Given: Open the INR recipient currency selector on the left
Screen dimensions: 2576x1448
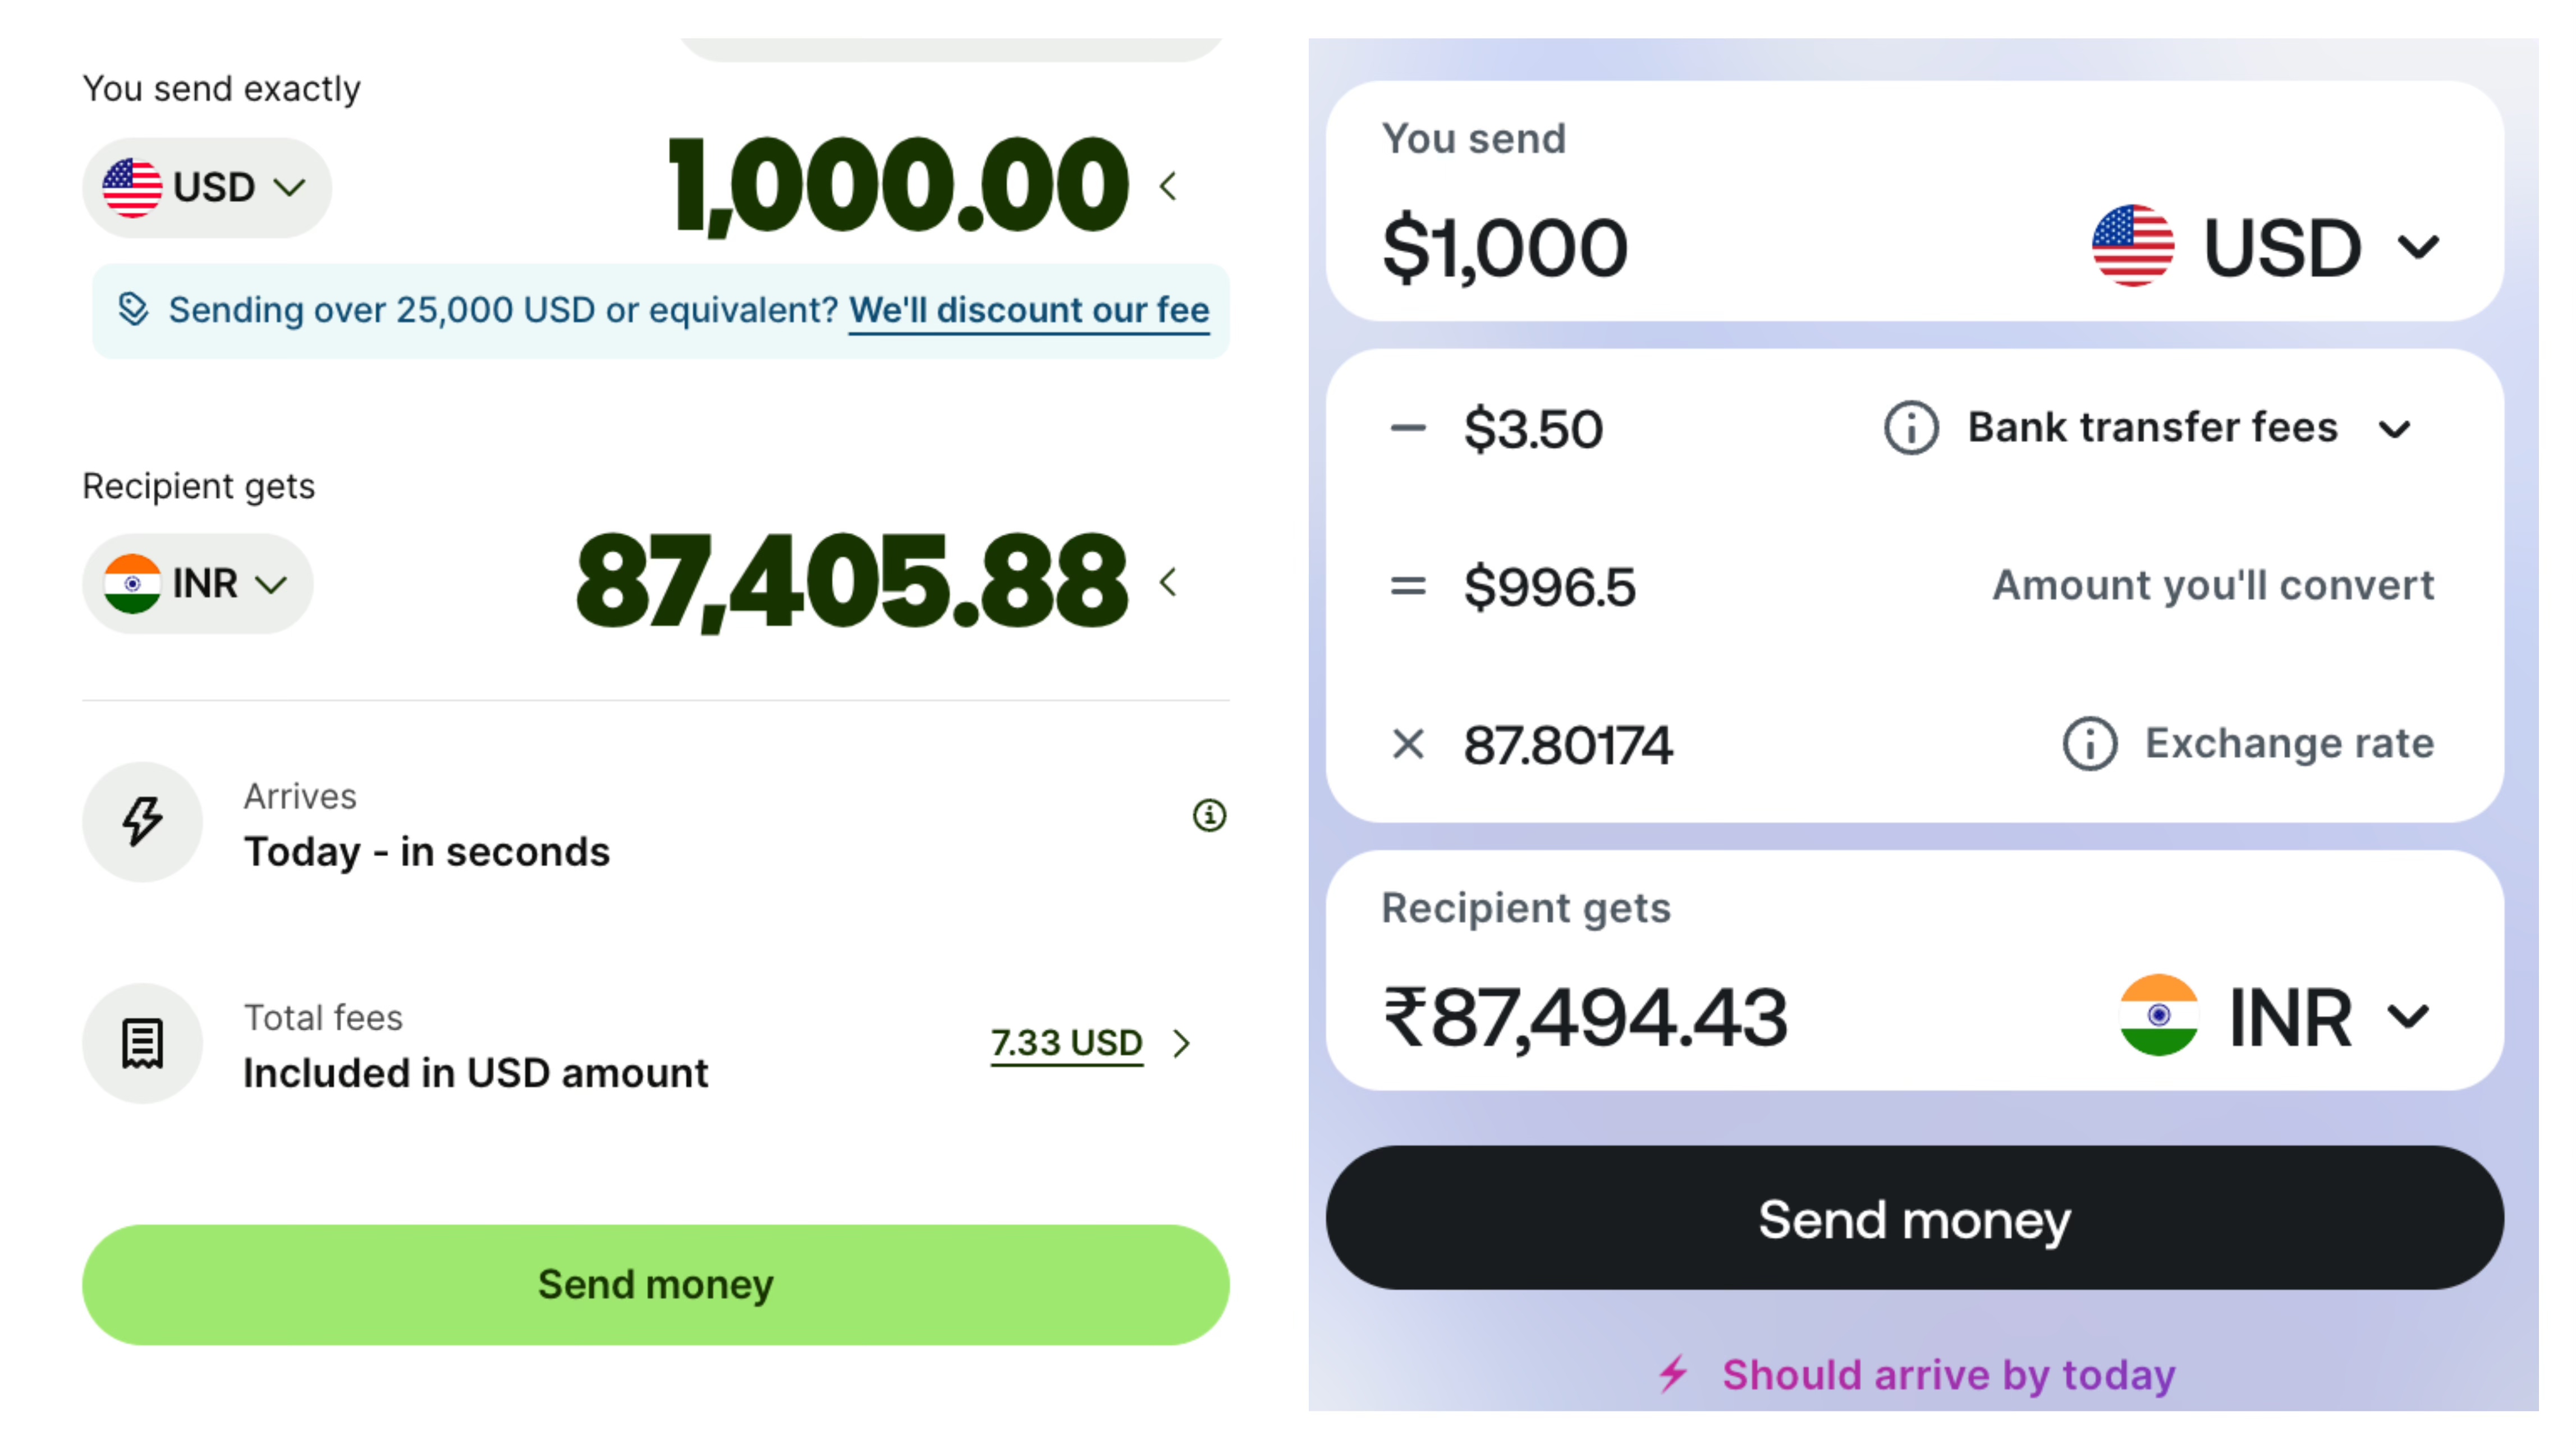Looking at the screenshot, I should click(x=197, y=583).
